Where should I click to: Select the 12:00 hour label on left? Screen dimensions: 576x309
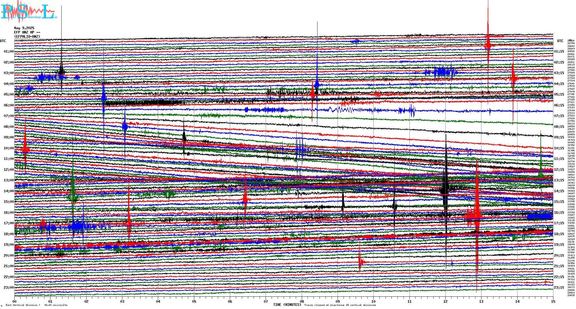point(9,170)
